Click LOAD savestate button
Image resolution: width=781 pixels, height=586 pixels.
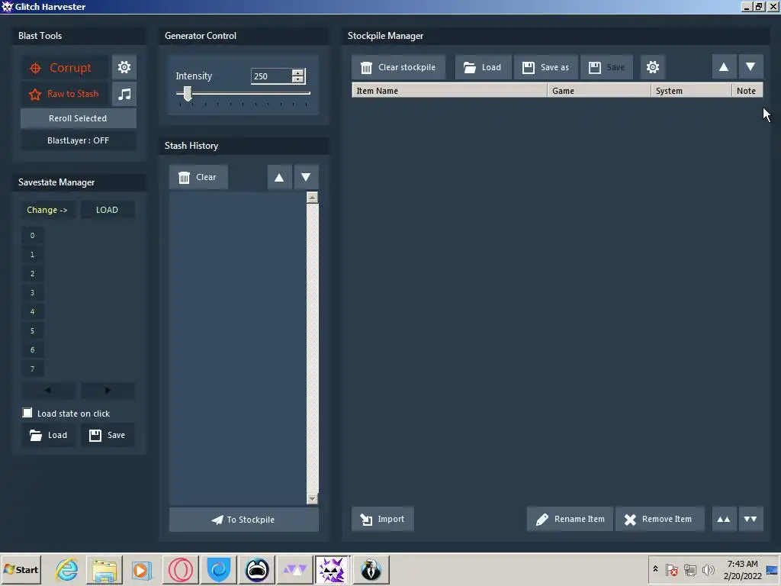click(x=108, y=211)
